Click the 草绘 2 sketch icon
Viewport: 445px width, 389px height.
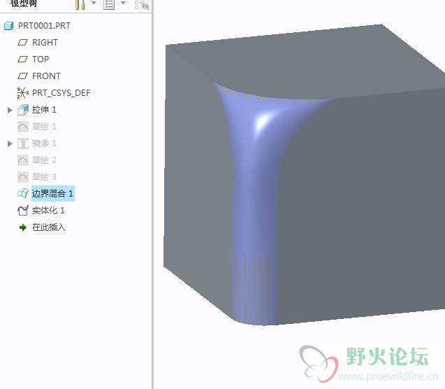(x=23, y=160)
